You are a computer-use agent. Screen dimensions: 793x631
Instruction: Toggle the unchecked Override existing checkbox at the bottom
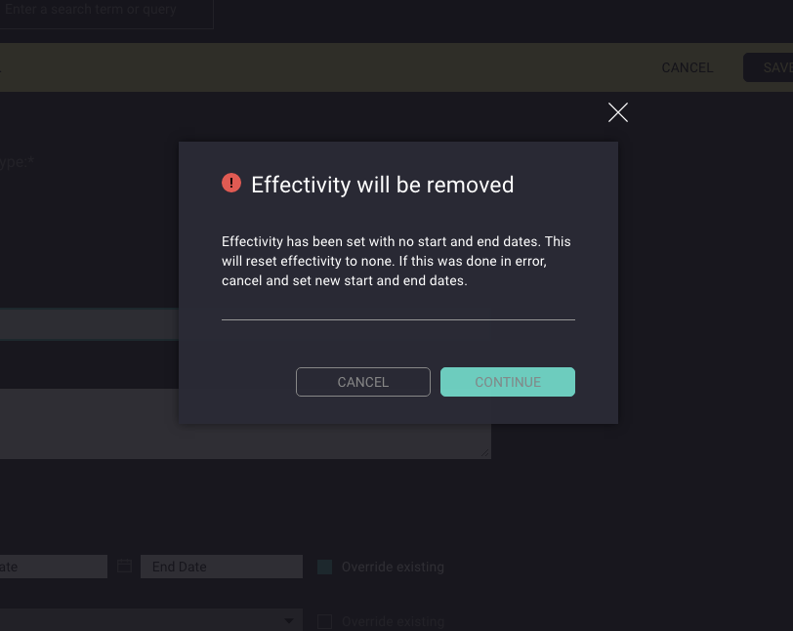point(324,621)
